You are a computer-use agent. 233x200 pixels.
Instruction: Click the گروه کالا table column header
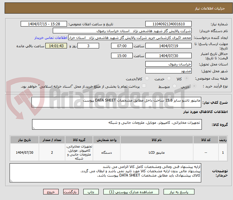pos(79,140)
